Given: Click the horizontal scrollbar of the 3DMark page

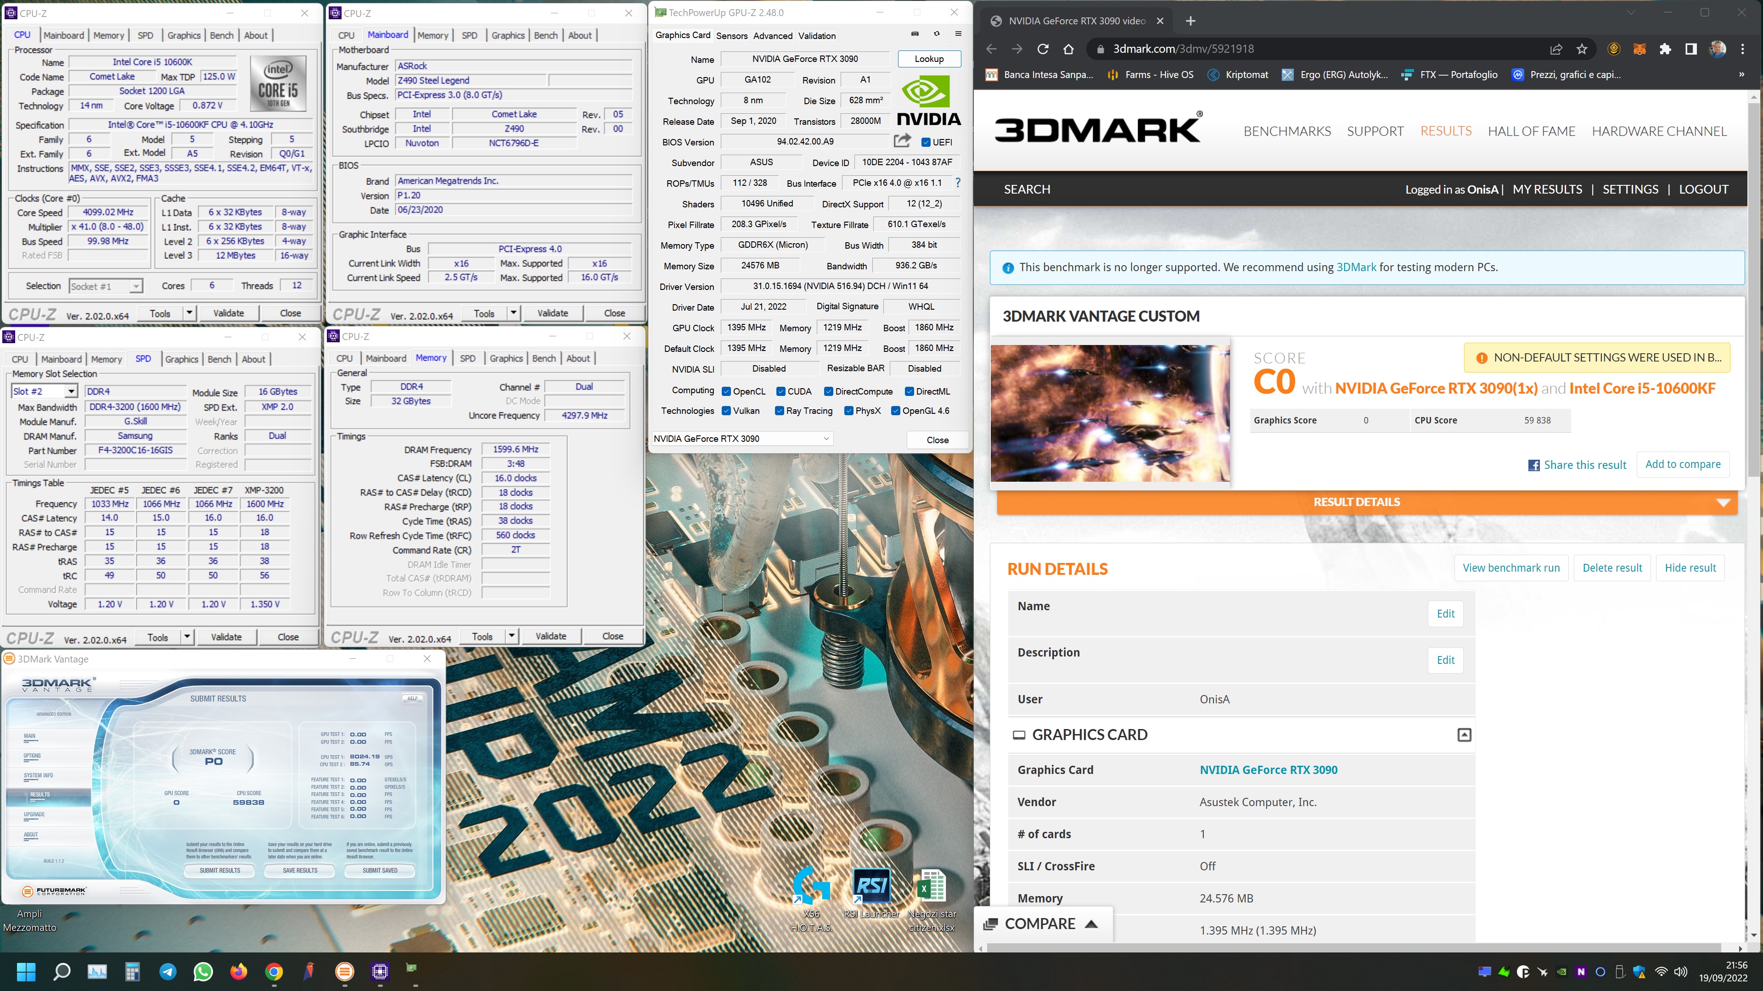Looking at the screenshot, I should coord(1353,948).
